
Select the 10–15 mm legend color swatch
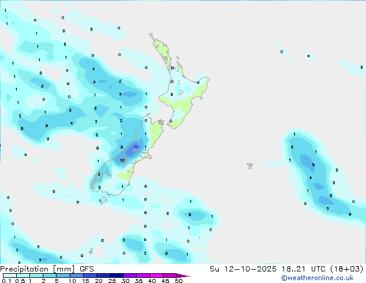[x=77, y=275]
